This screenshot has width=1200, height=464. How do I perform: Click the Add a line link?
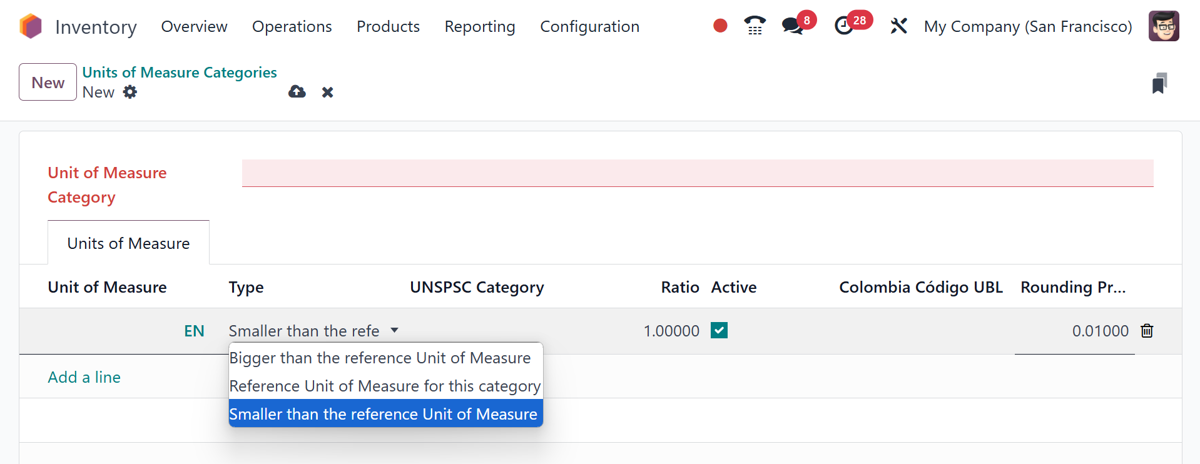[x=84, y=377]
